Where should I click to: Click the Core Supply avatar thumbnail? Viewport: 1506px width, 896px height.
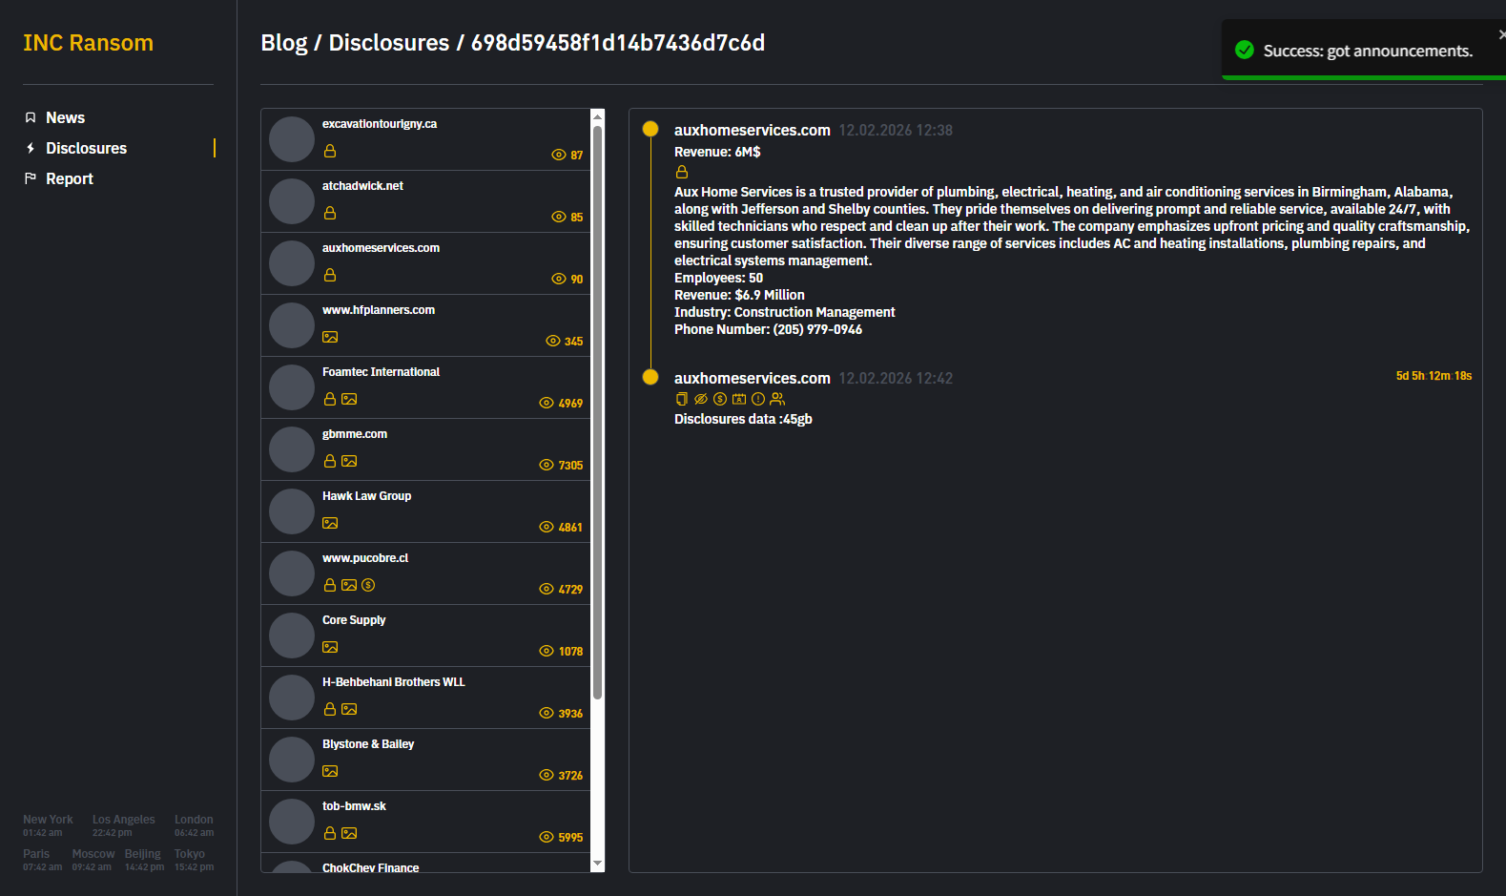click(x=292, y=636)
